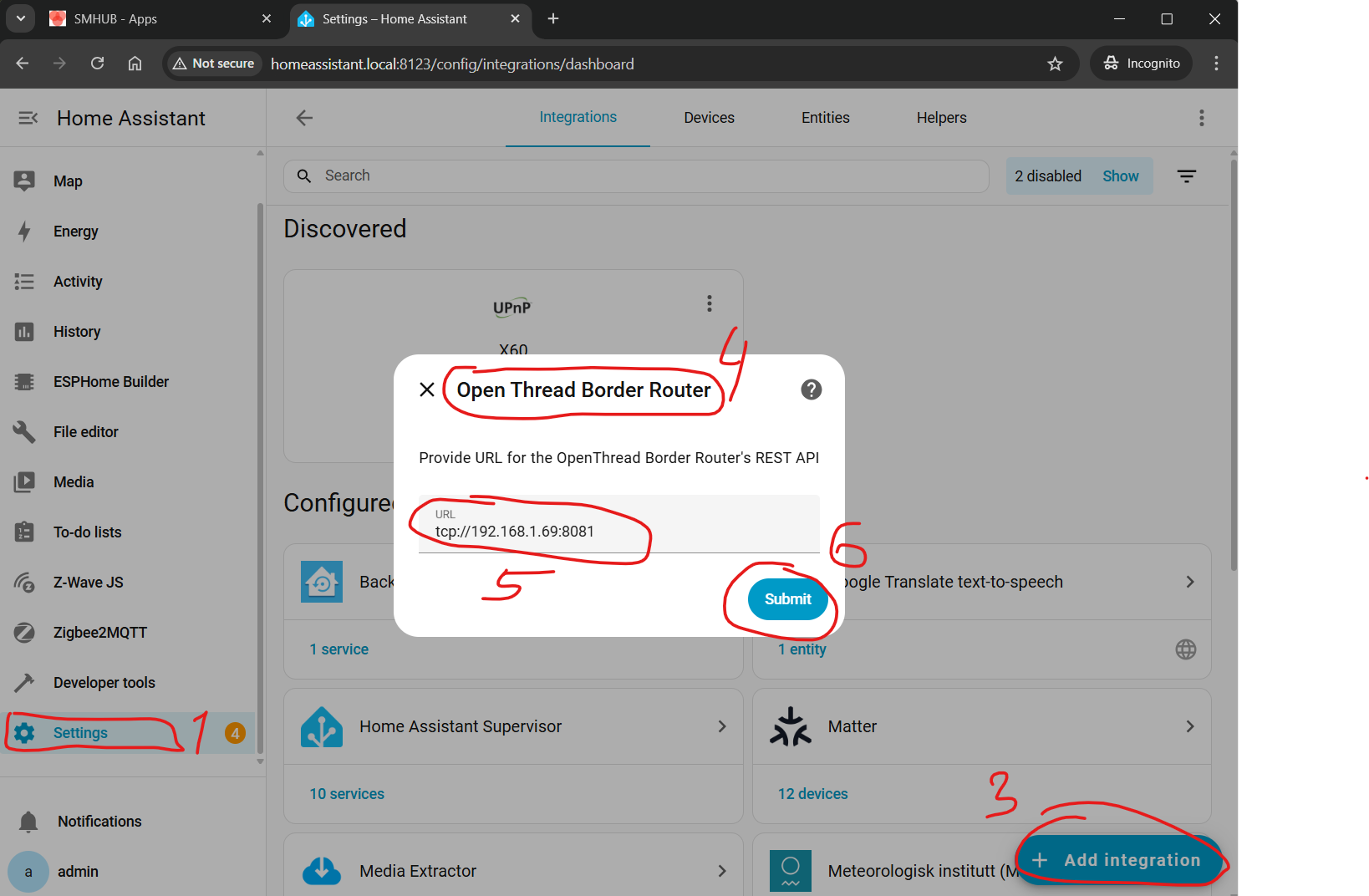The height and width of the screenshot is (896, 1369).
Task: Collapse the Home Assistant sidebar menu icon
Action: 28,118
